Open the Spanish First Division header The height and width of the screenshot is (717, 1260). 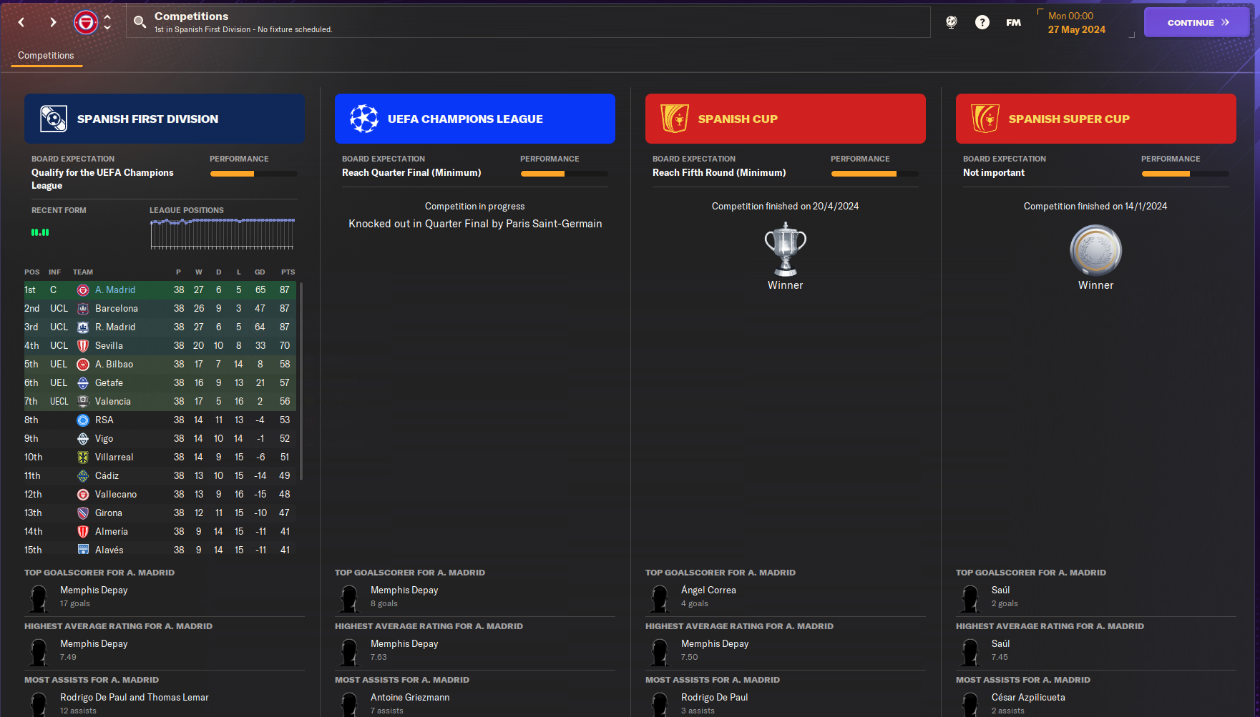(x=165, y=119)
